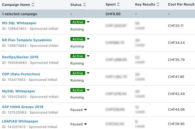Screen dimensions: 195x129
Task: Open SAP HANA Groups 2019 campaign
Action: 23,107
